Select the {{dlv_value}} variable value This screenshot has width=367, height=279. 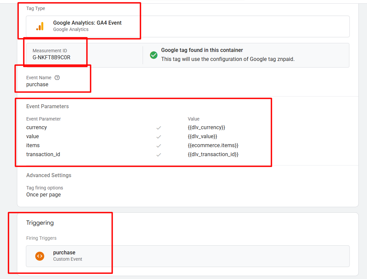coord(202,137)
